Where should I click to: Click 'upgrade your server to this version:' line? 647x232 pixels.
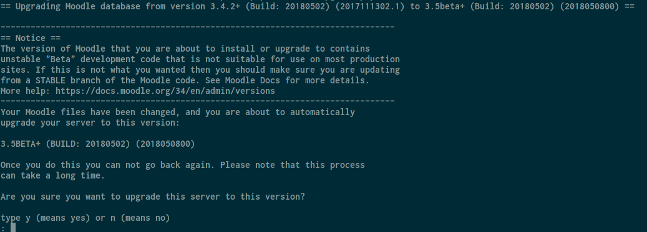(x=90, y=123)
